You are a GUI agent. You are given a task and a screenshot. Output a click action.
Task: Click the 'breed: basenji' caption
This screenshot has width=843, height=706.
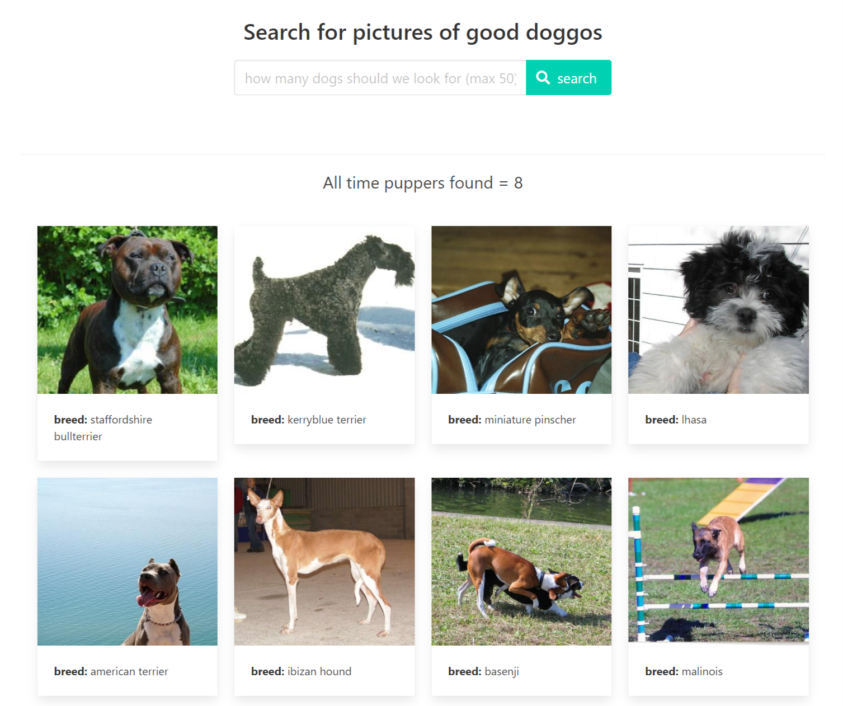[484, 671]
